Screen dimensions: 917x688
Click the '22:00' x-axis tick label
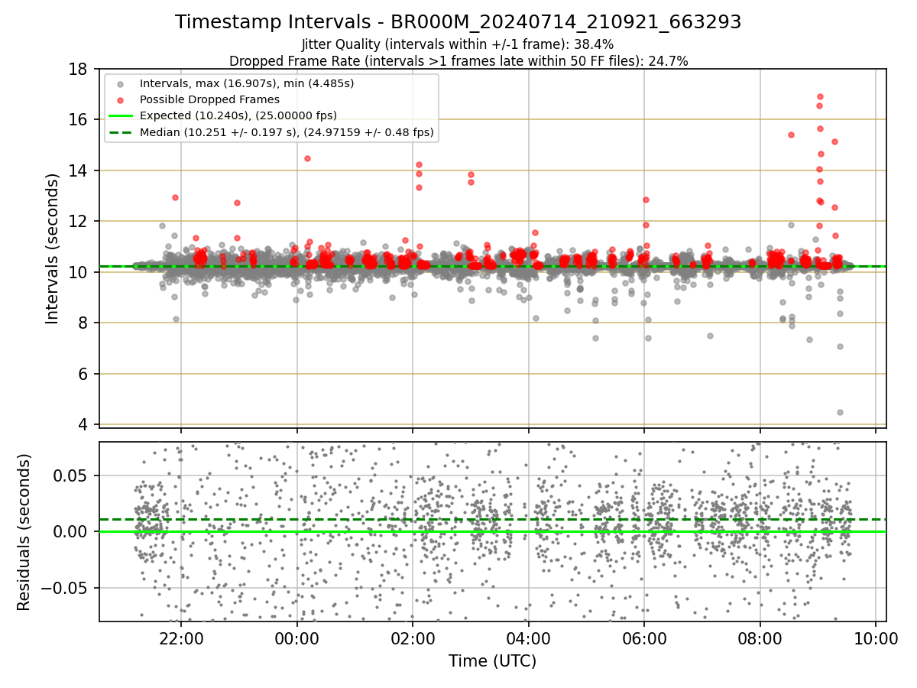pyautogui.click(x=181, y=638)
